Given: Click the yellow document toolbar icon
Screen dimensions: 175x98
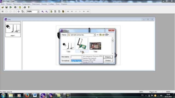Looking at the screenshot, I should pyautogui.click(x=20, y=7).
